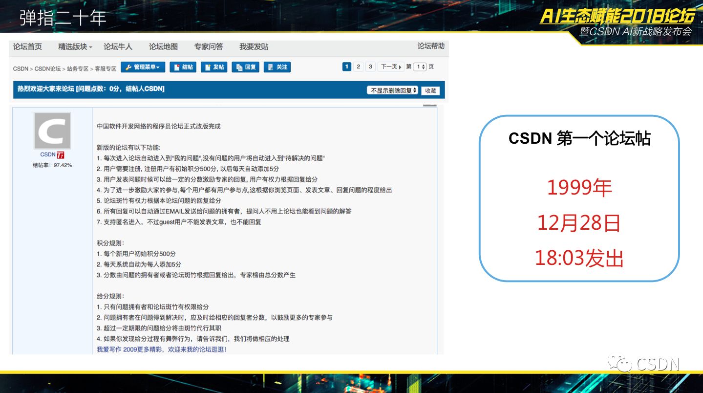Click the line 支持匿名进入 about guest users
The height and width of the screenshot is (393, 703).
click(179, 222)
